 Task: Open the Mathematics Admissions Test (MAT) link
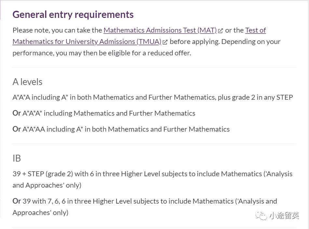[160, 30]
